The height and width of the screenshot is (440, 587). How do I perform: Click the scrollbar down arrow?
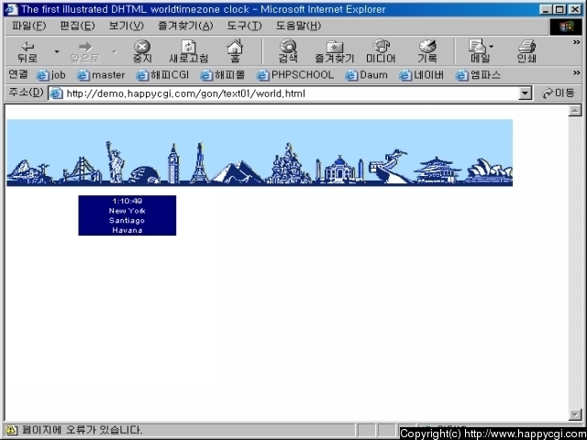click(x=575, y=414)
